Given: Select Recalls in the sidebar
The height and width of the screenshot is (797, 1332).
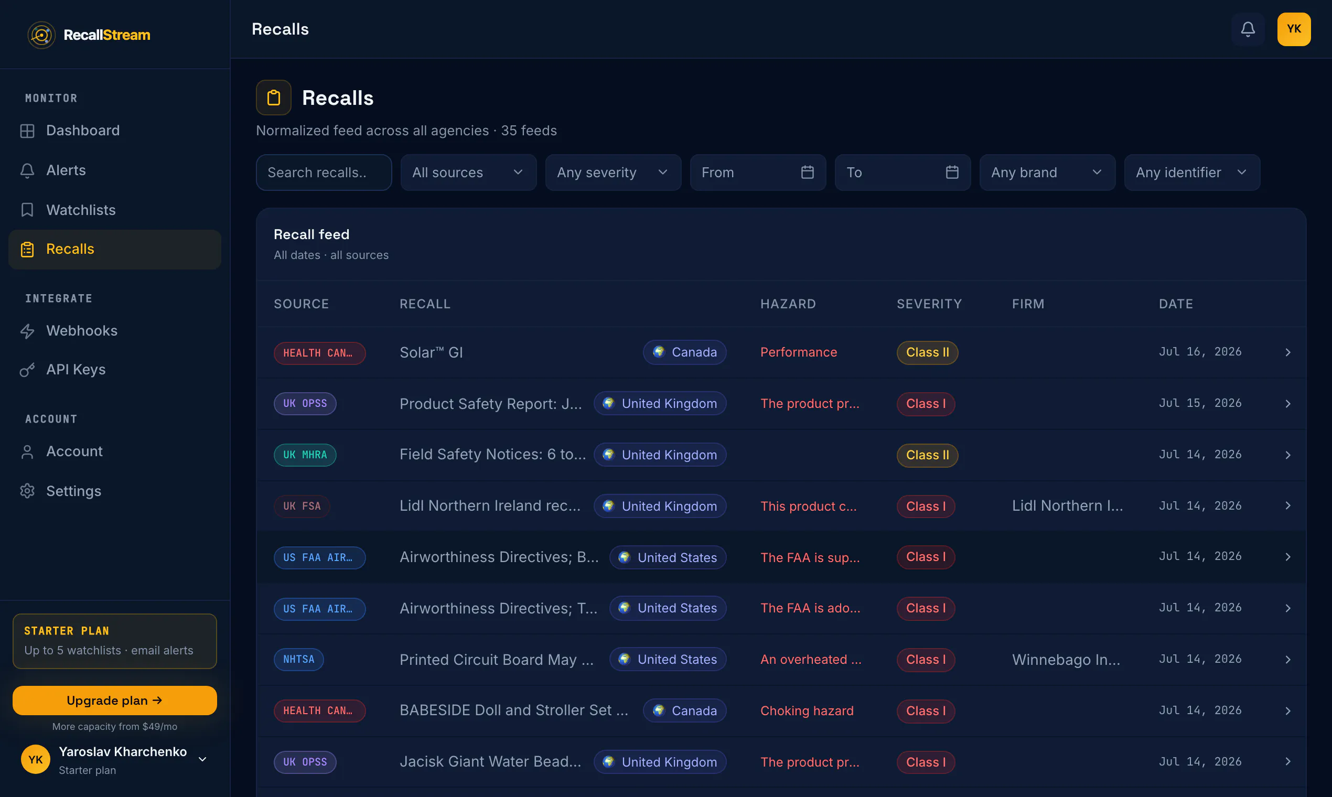Looking at the screenshot, I should point(115,249).
